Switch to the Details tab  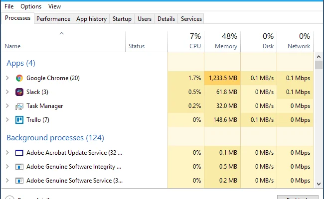coord(166,19)
